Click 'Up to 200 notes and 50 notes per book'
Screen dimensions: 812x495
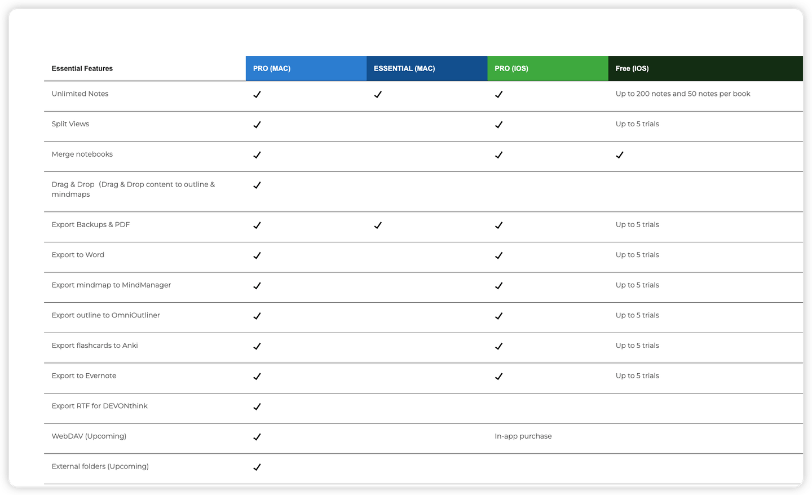pos(683,94)
